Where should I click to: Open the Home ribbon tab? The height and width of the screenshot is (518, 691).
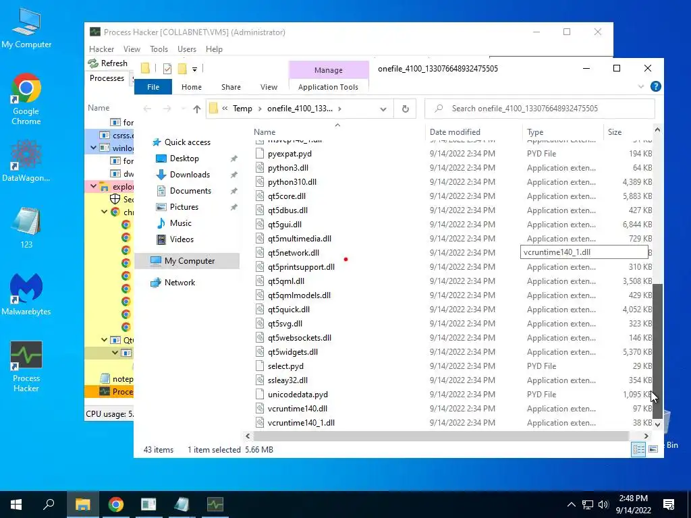[191, 87]
